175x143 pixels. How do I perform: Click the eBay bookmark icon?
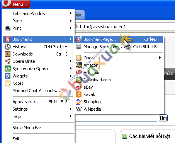[79, 87]
